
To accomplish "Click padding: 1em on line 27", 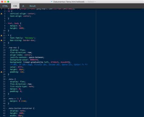I will (x=17, y=72).
